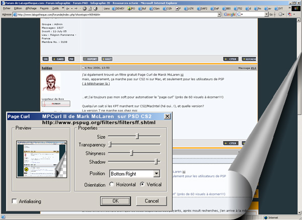
Task: Stop page loading in Internet Explorer toolbar
Action: (x=85, y=9)
